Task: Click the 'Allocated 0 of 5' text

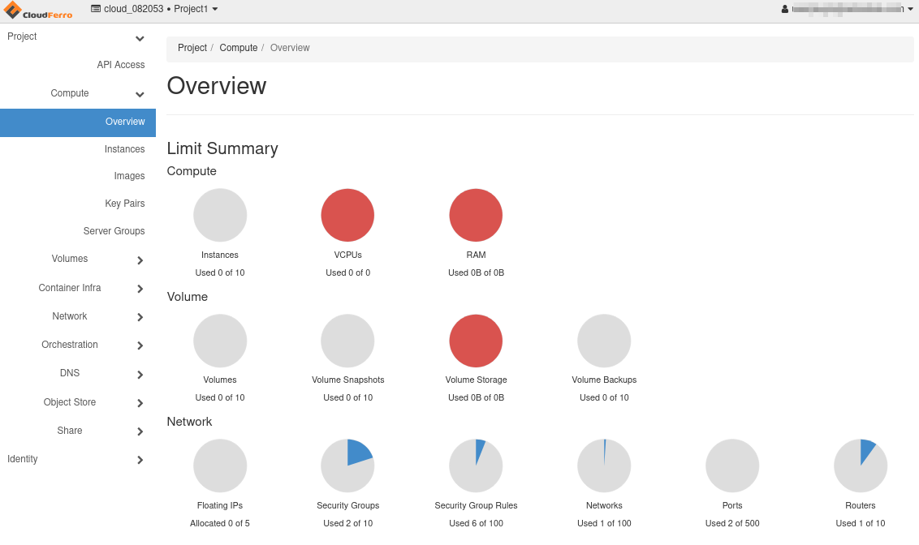Action: coord(220,523)
